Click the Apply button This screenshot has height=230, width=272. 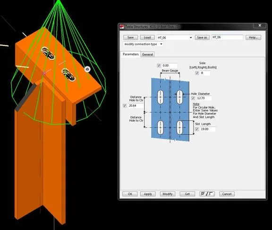148,194
